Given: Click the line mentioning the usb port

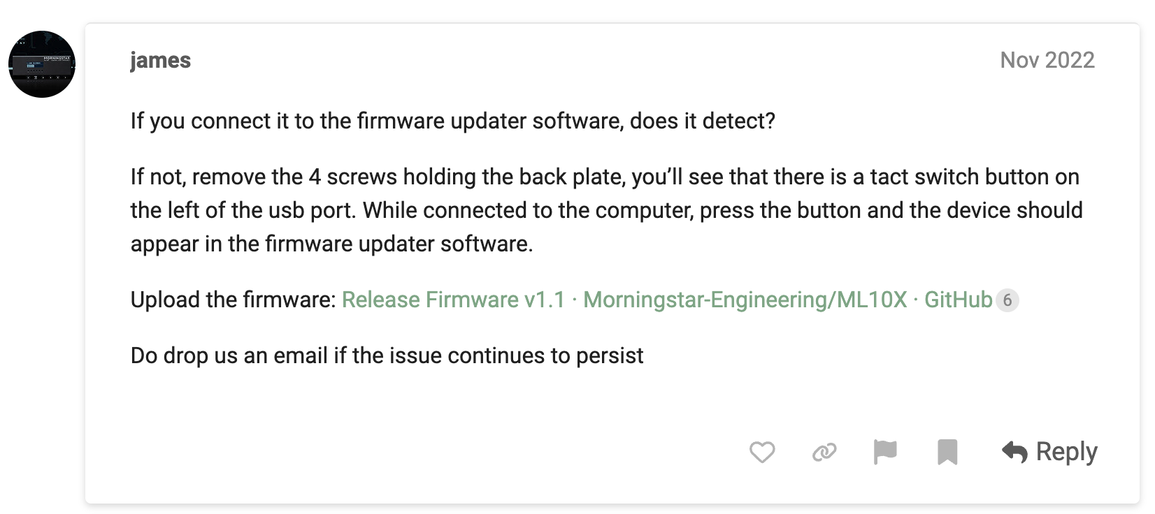Looking at the screenshot, I should [x=606, y=210].
